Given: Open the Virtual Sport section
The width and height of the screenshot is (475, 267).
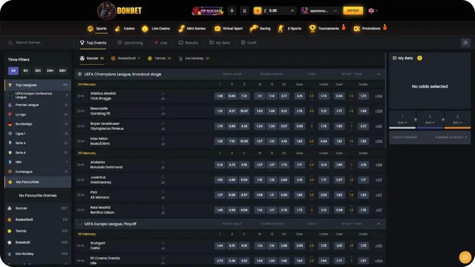Looking at the screenshot, I should pyautogui.click(x=229, y=28).
